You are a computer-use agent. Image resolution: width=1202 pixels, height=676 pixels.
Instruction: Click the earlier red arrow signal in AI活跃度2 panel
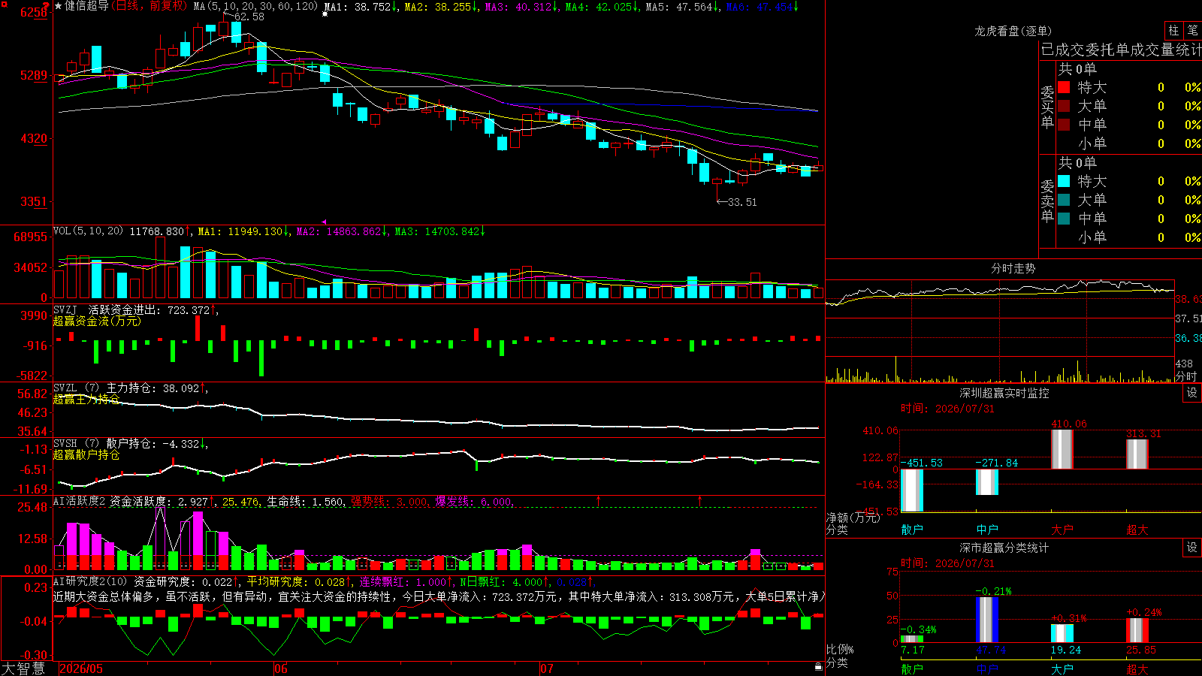tap(598, 500)
